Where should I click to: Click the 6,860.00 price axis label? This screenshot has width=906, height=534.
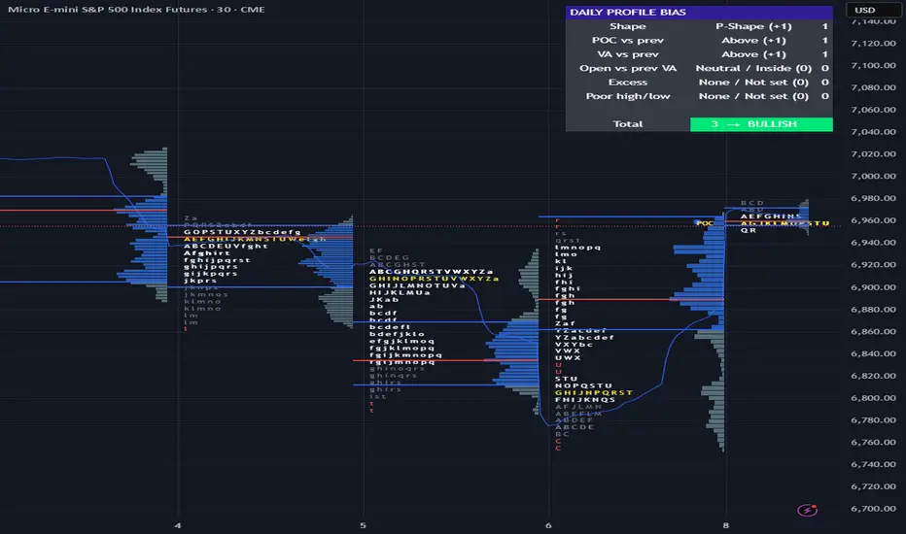coord(873,331)
